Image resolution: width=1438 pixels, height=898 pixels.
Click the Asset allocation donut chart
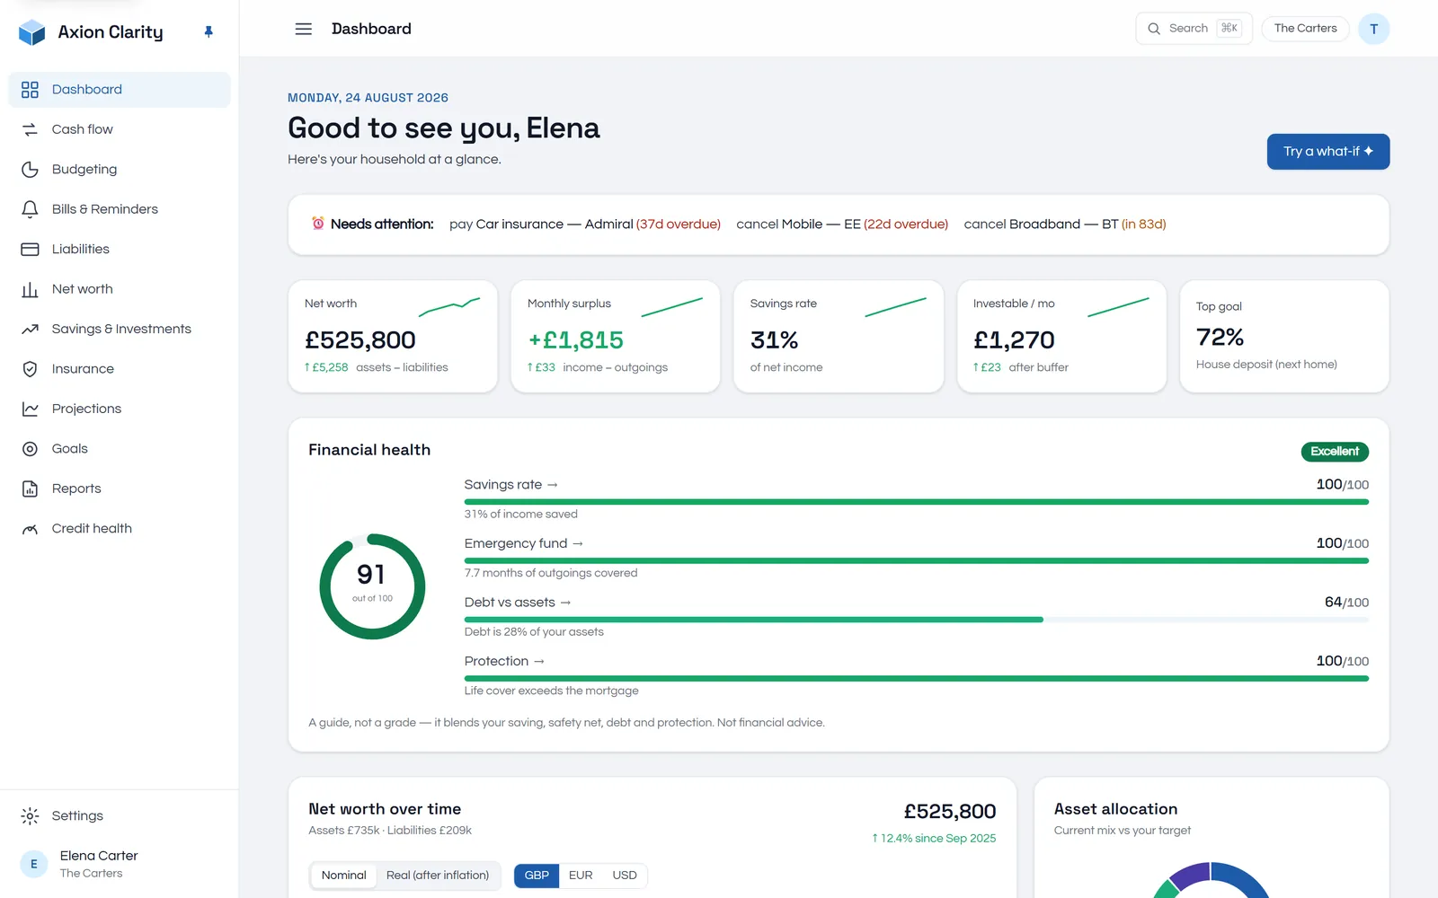(1211, 880)
